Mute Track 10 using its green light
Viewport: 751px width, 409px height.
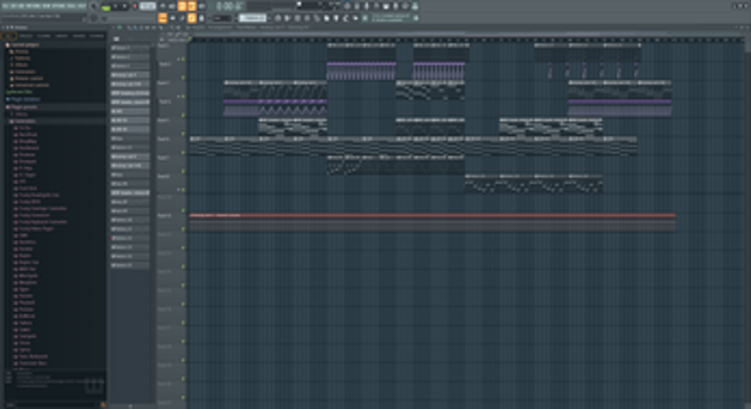pos(183,229)
